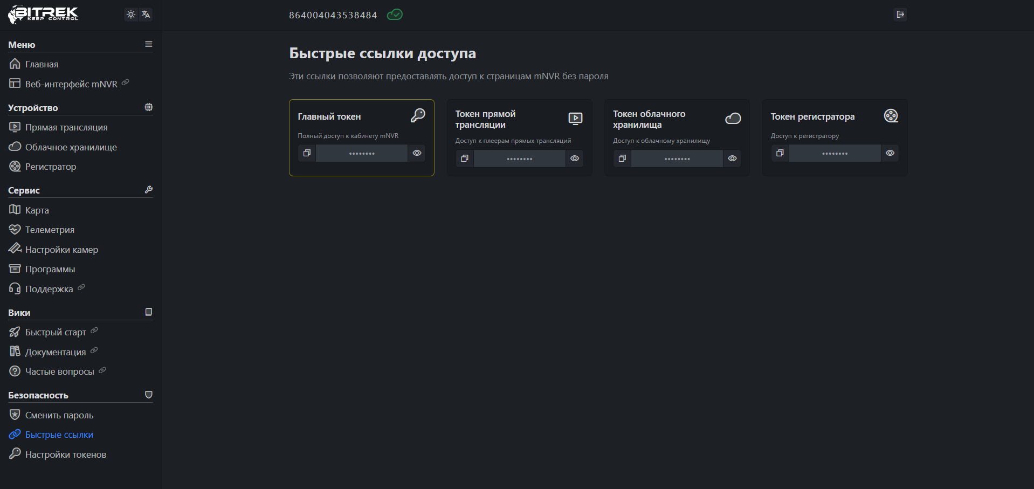Copy the Токен облачного хранилища value
The height and width of the screenshot is (489, 1034).
tap(622, 159)
